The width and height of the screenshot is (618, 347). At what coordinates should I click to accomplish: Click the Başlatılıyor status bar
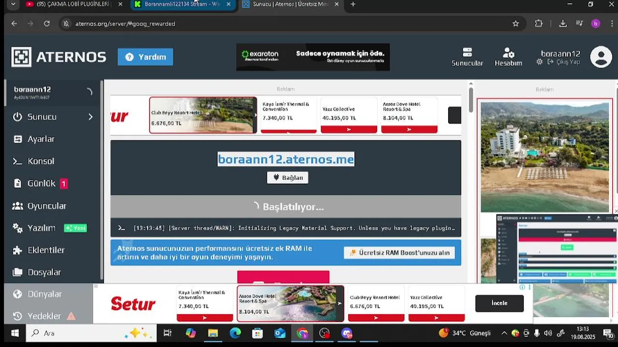pos(286,207)
